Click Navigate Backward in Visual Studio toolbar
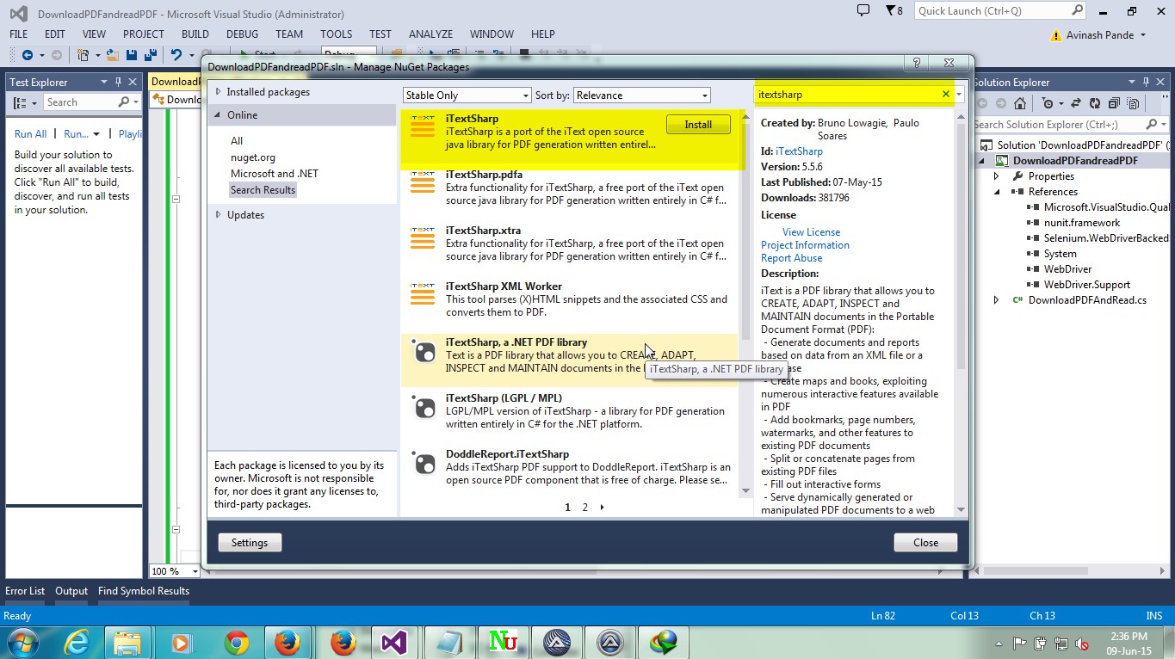The width and height of the screenshot is (1175, 659). pyautogui.click(x=26, y=55)
